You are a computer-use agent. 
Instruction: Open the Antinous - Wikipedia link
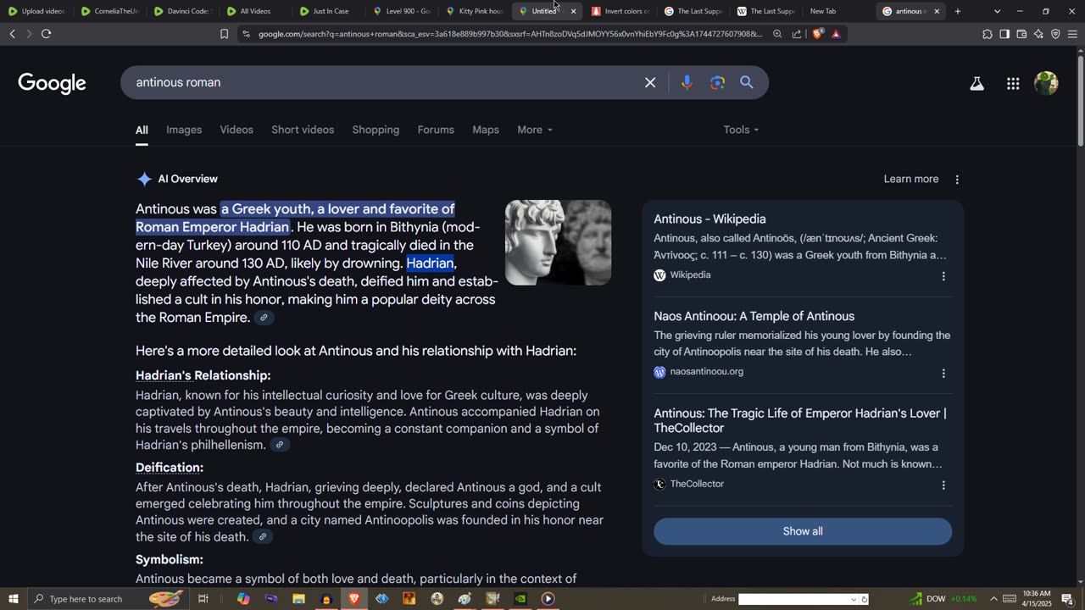709,219
